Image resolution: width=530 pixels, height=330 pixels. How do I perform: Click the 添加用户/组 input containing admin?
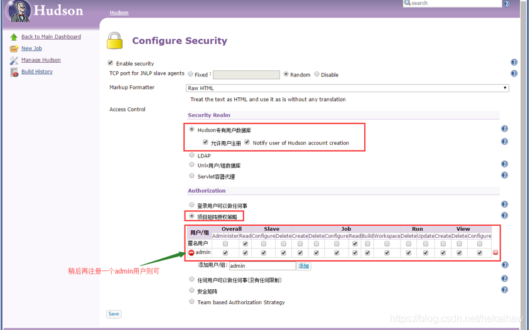click(x=262, y=266)
